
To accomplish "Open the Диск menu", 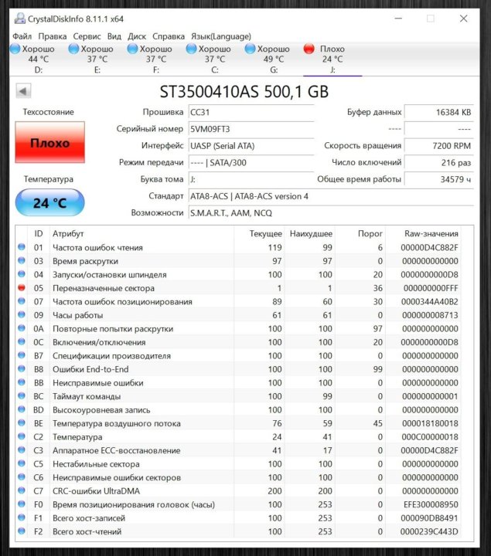I will pos(137,36).
